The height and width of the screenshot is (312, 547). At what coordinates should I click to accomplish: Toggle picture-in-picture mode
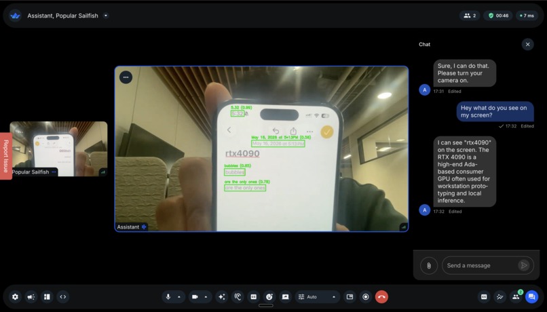350,296
